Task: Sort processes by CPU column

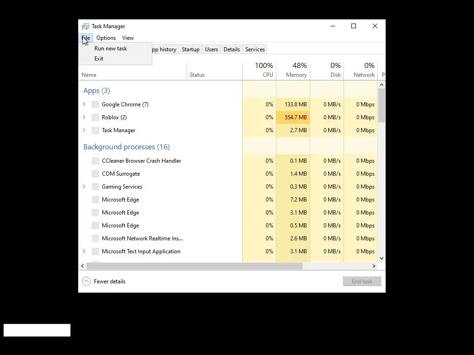Action: [x=259, y=71]
